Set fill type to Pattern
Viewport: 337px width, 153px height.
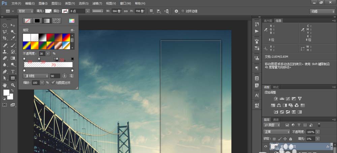[x=57, y=21]
